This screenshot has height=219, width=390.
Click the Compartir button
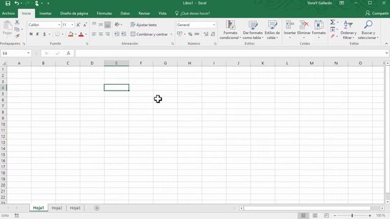[377, 13]
